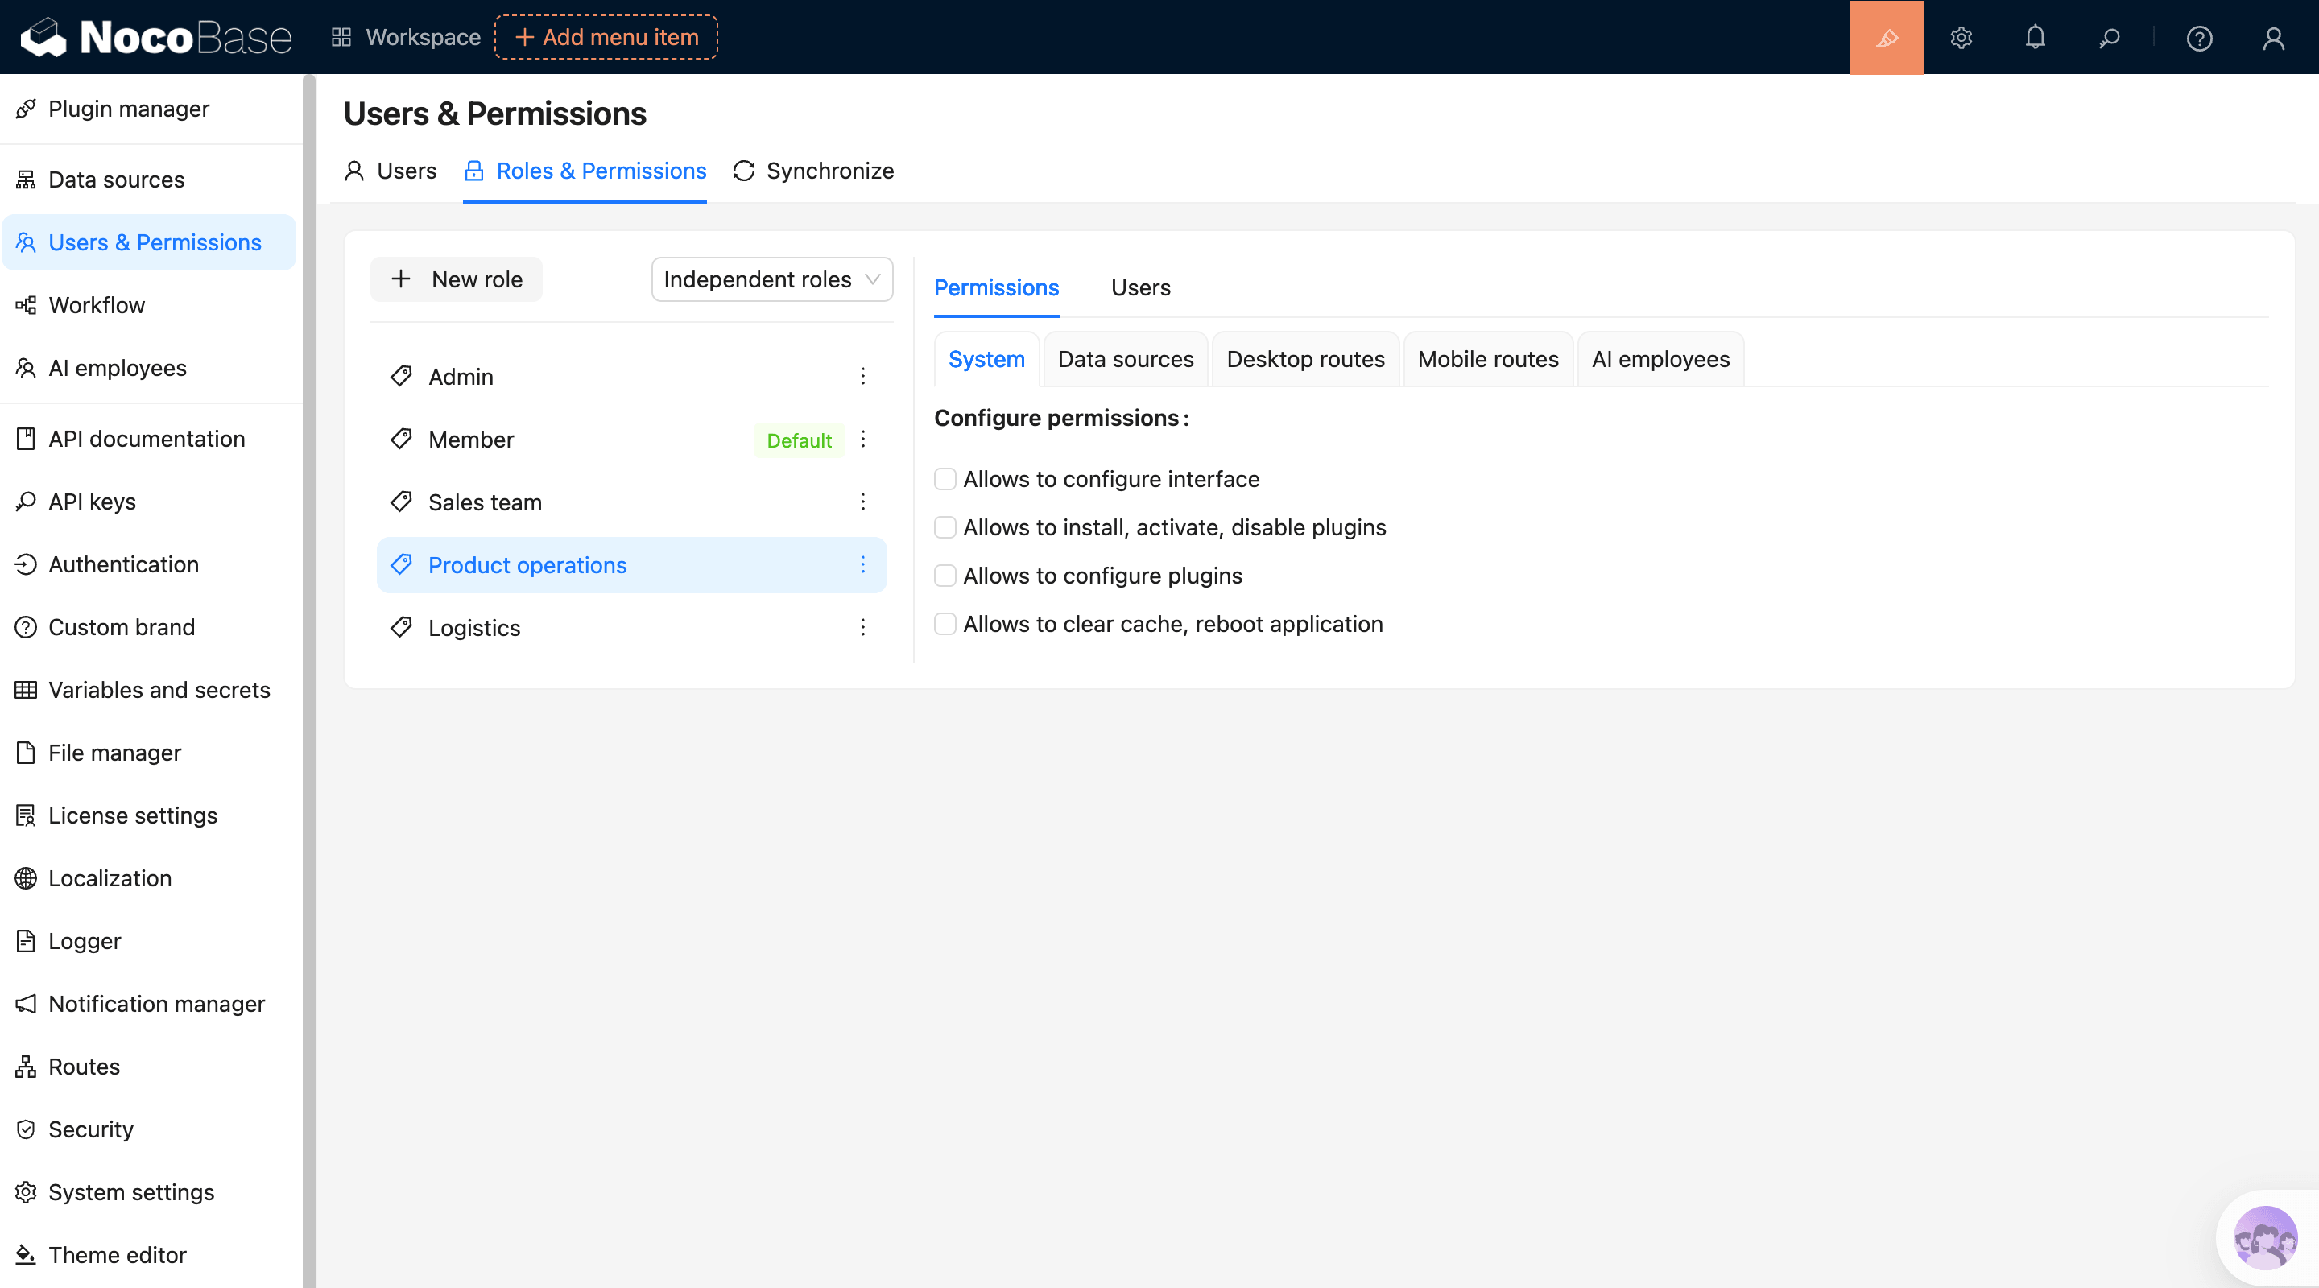Open the user profile icon
2319x1288 pixels.
[2272, 38]
